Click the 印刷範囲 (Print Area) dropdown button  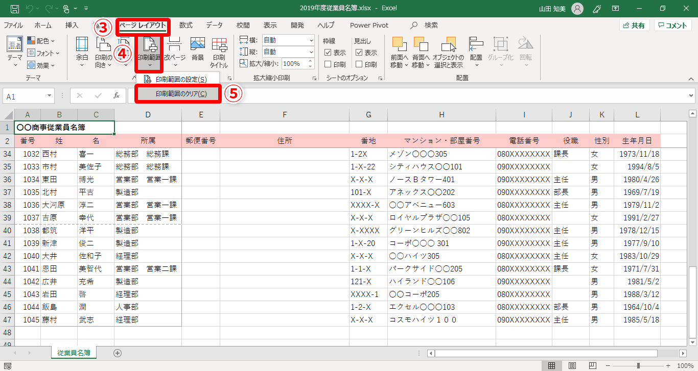click(149, 52)
